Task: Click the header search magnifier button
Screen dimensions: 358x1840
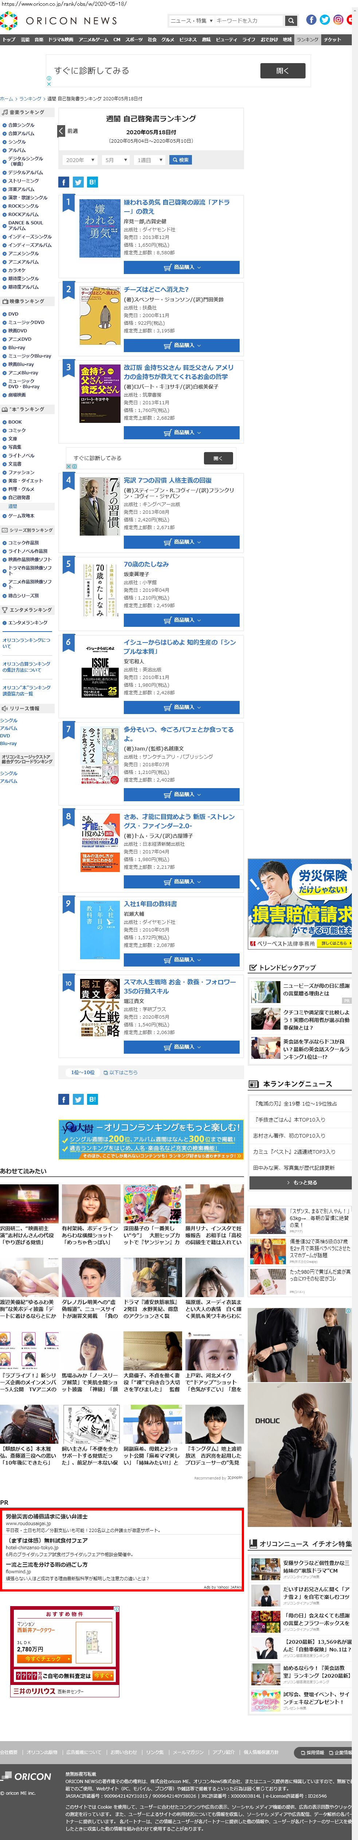Action: pyautogui.click(x=291, y=21)
